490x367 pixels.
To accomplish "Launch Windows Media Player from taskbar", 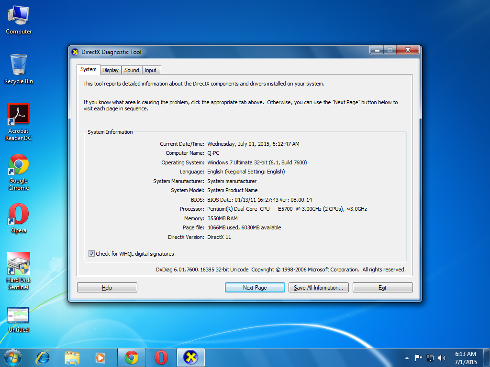I will [x=101, y=357].
